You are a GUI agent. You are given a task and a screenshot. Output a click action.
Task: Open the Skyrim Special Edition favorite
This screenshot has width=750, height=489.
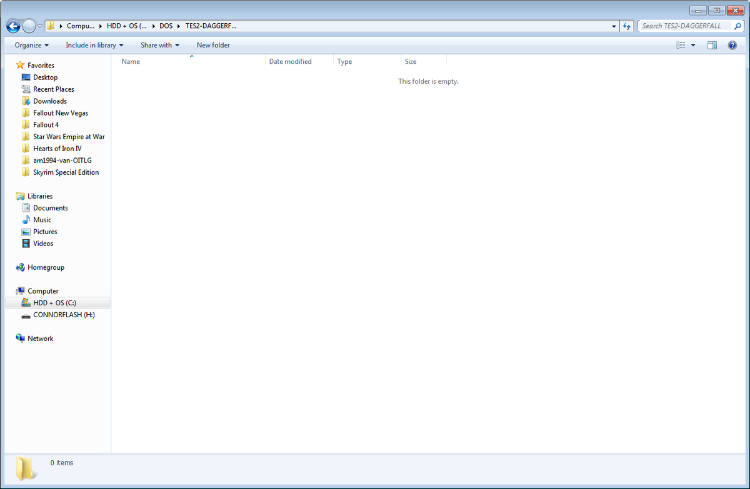65,172
